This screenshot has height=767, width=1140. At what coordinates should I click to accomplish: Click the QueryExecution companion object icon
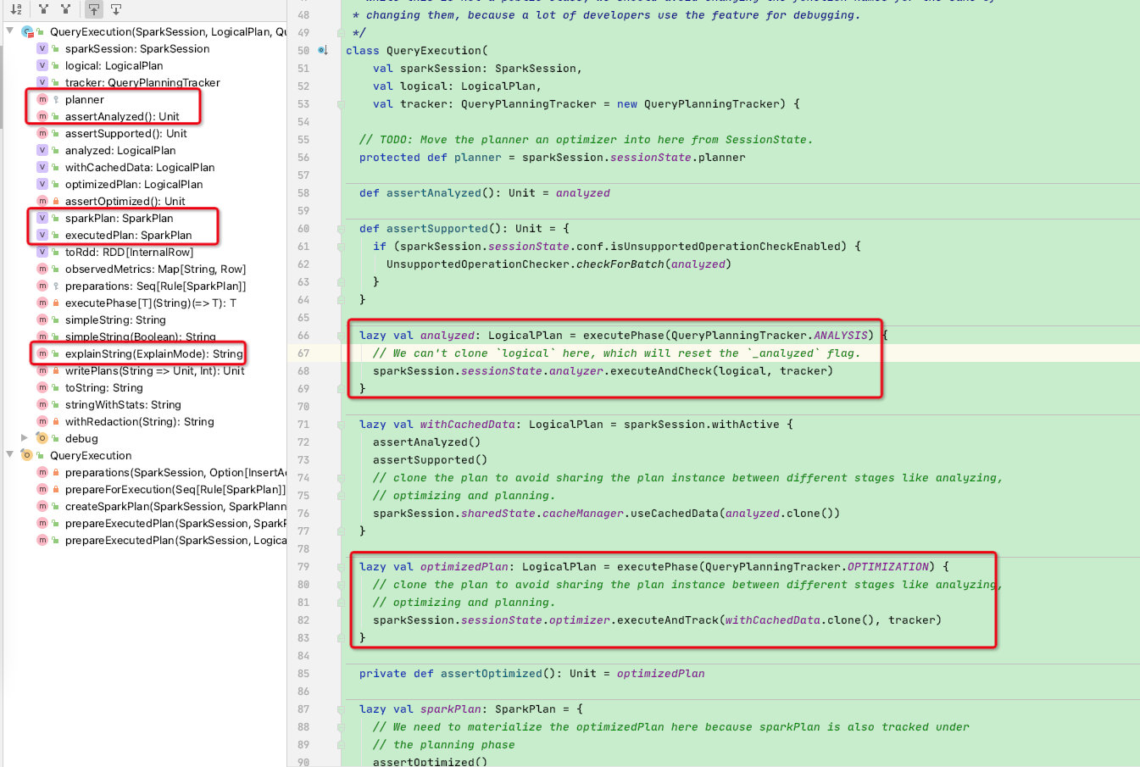(27, 455)
